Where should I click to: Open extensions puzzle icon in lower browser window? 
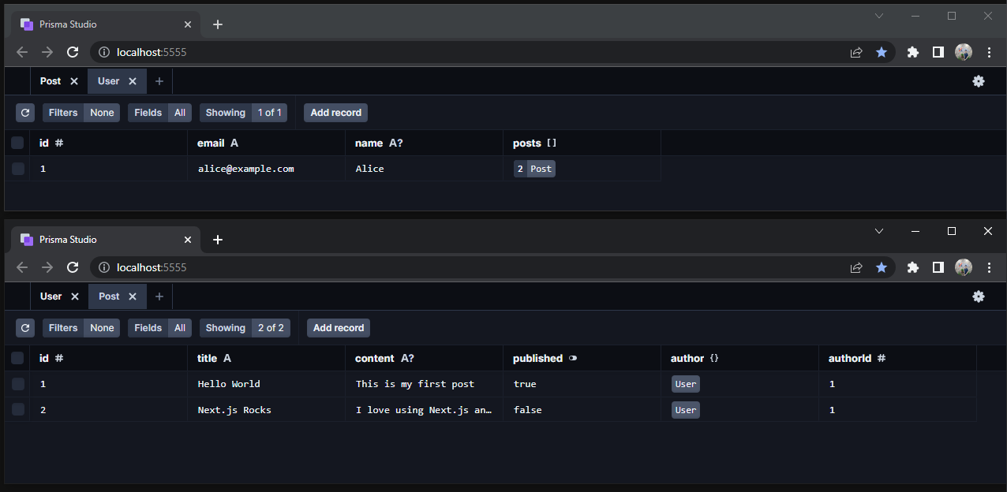tap(913, 267)
